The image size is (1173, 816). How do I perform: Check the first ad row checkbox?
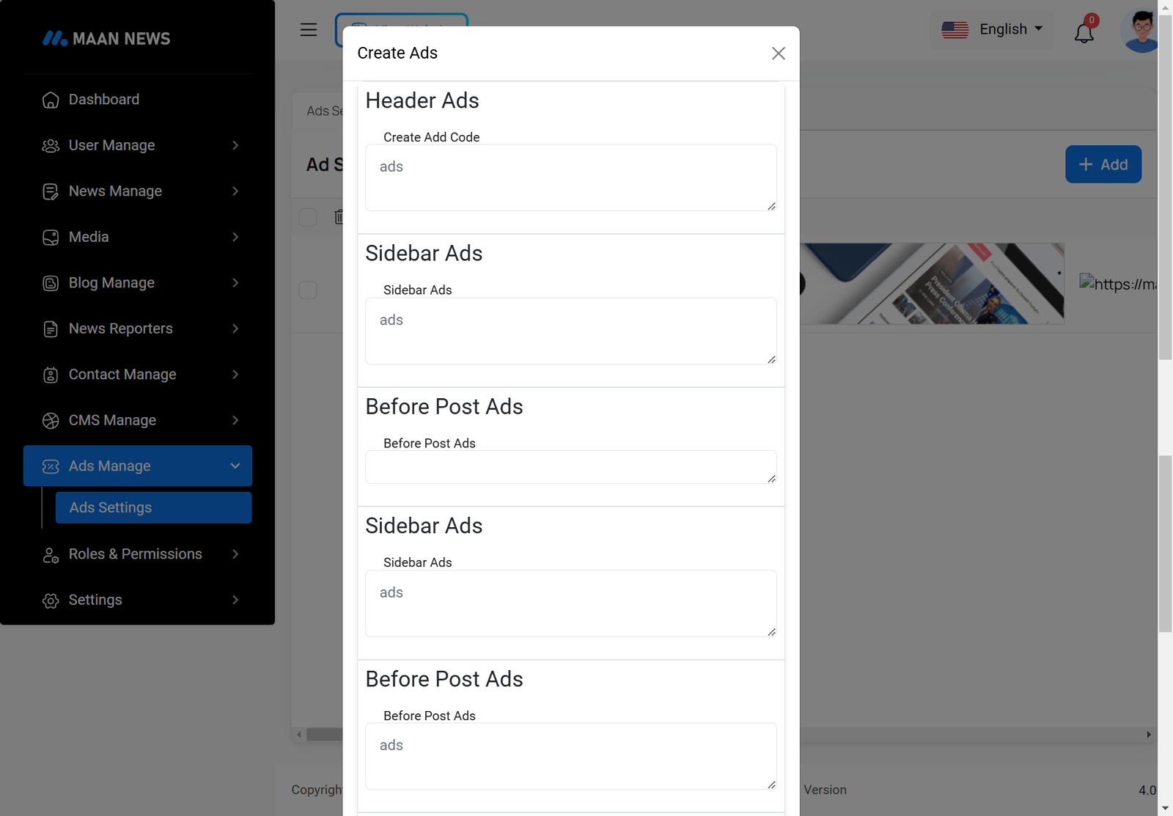(308, 290)
